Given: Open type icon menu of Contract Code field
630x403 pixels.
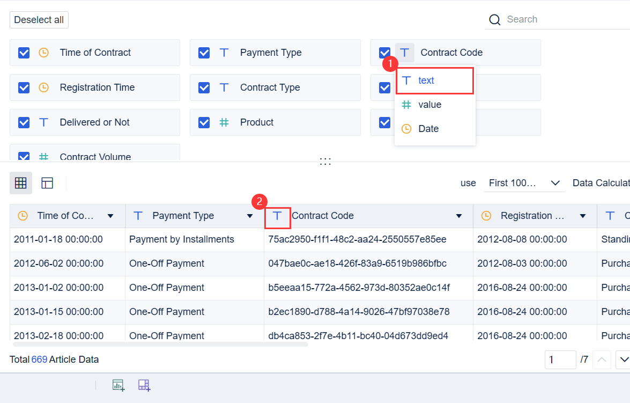Looking at the screenshot, I should point(405,53).
